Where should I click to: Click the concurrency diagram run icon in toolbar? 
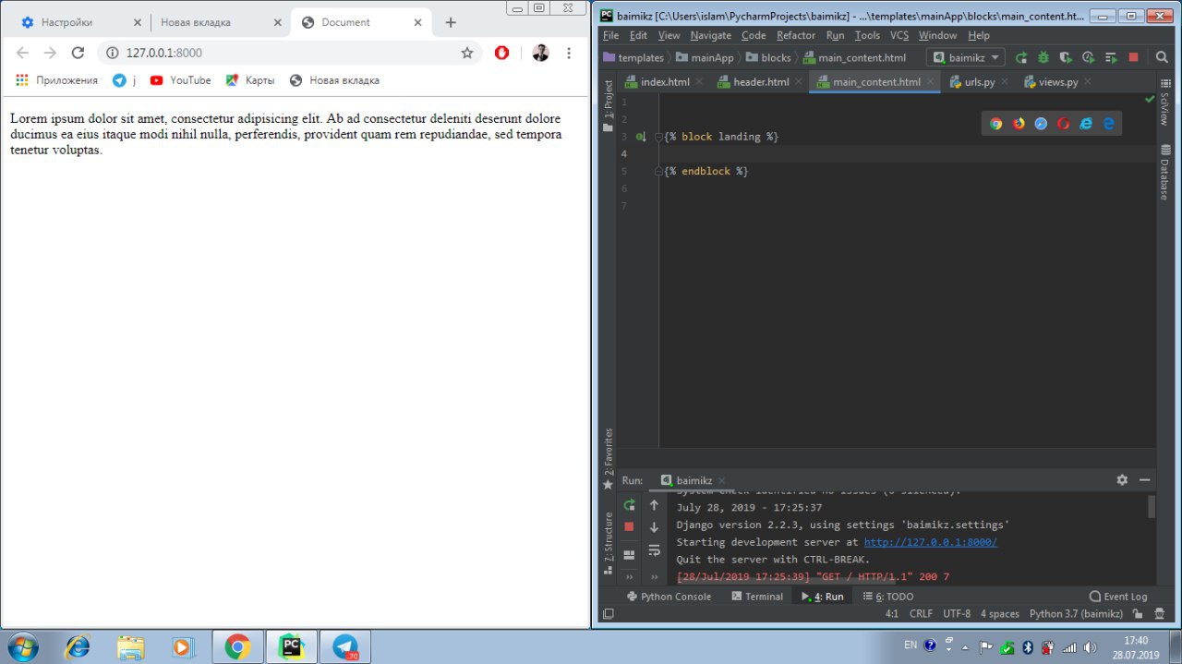click(1111, 57)
